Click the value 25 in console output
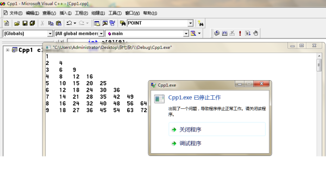 (103, 83)
